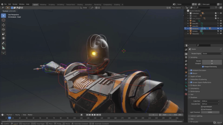The image size is (223, 125).
Task: Hide Plane.015 with its eye icon
Action: click(x=221, y=34)
